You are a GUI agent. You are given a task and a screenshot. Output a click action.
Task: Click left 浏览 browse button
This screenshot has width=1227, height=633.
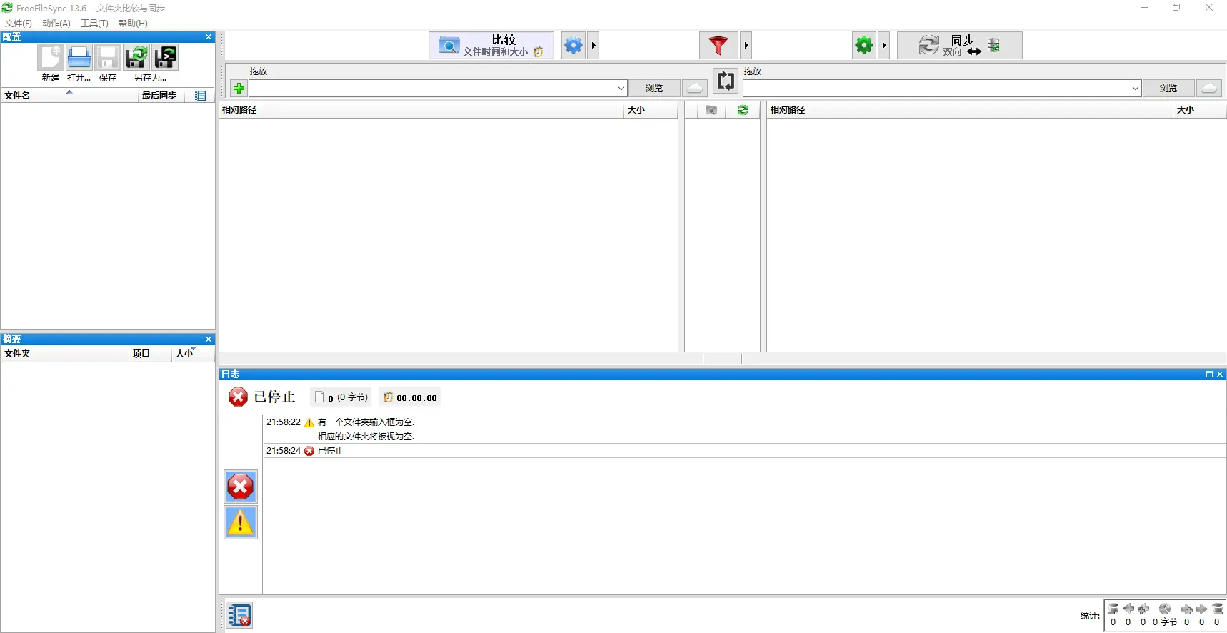point(653,89)
